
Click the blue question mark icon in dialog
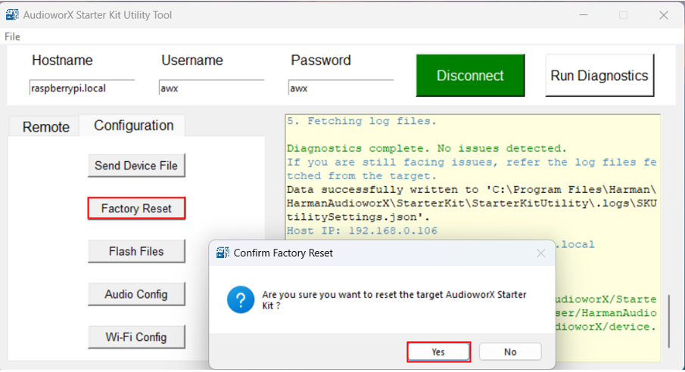pyautogui.click(x=241, y=299)
